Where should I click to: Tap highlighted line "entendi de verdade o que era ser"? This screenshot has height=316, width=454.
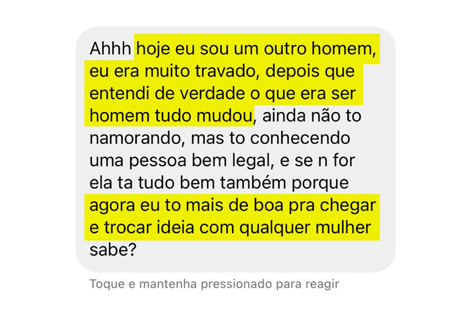tap(222, 94)
